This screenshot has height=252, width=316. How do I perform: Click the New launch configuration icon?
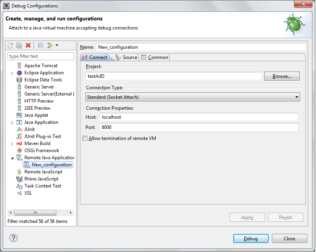coord(11,46)
